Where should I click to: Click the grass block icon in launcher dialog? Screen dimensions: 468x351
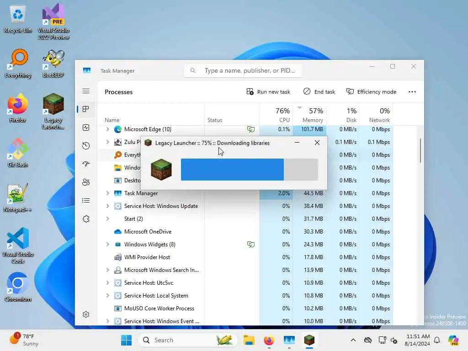161,170
